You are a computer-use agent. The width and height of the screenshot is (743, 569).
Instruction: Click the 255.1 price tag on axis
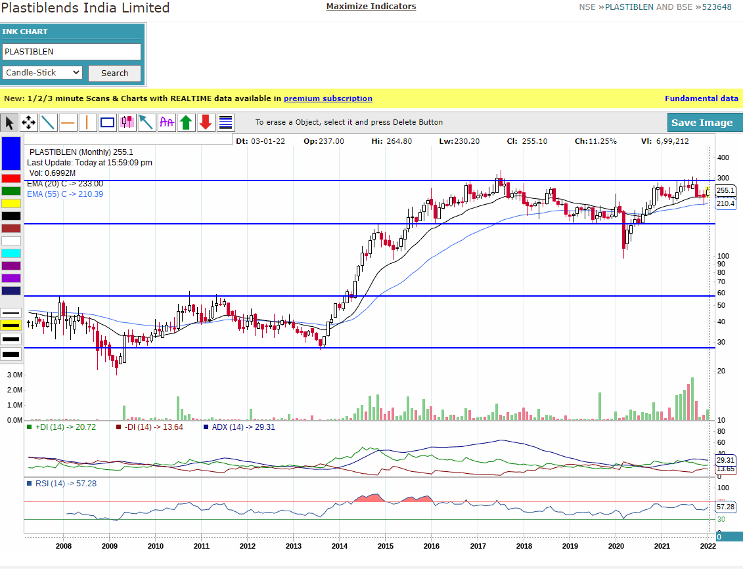tap(725, 190)
